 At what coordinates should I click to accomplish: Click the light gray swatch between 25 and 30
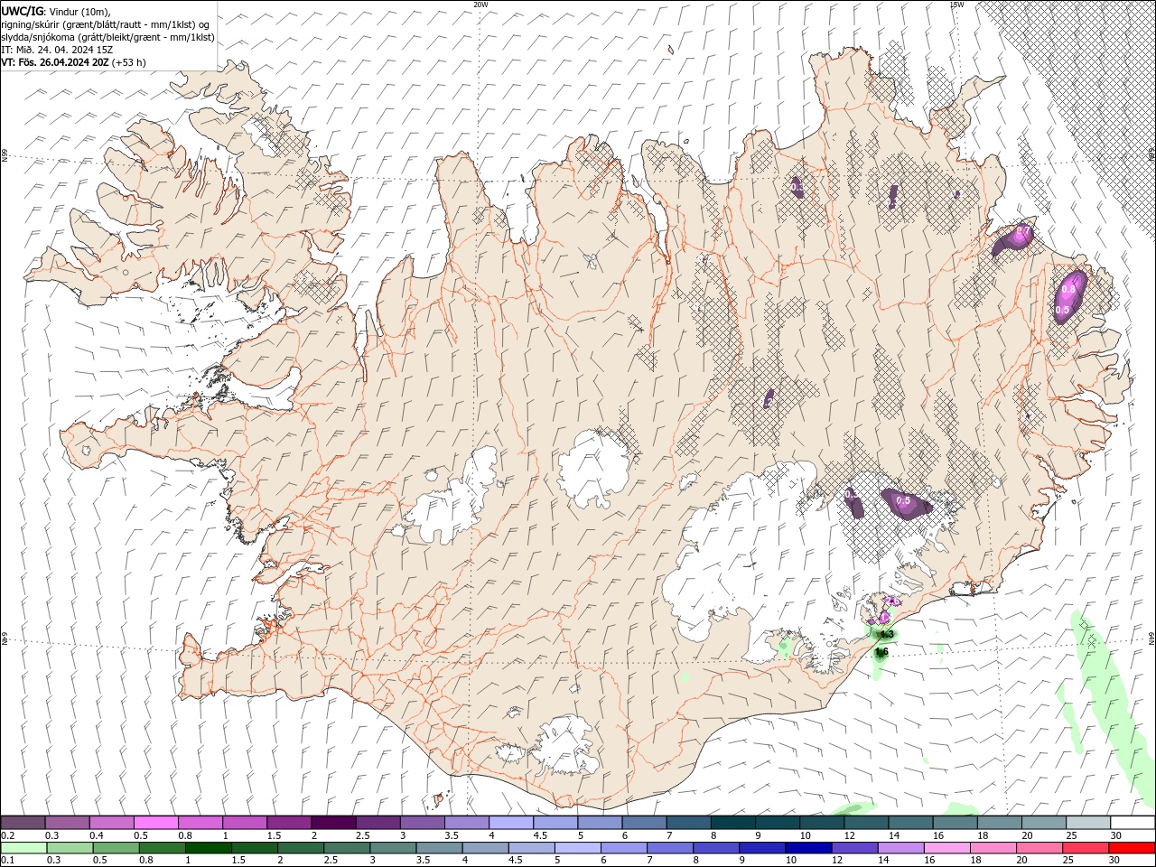coord(1088,822)
